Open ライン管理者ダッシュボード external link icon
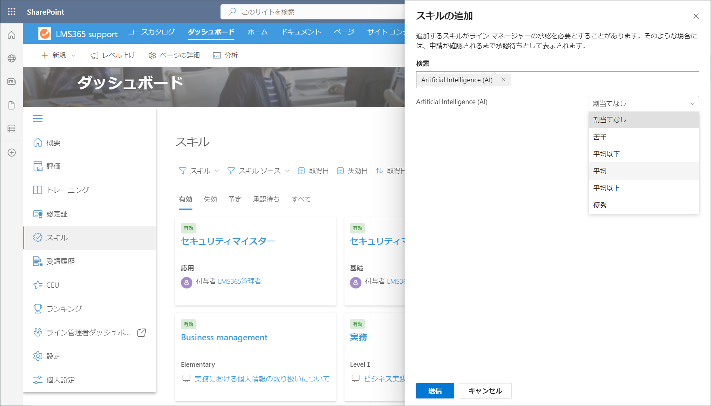711x406 pixels. click(x=141, y=333)
